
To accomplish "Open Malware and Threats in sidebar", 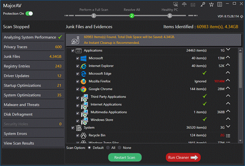I will click(x=33, y=105).
